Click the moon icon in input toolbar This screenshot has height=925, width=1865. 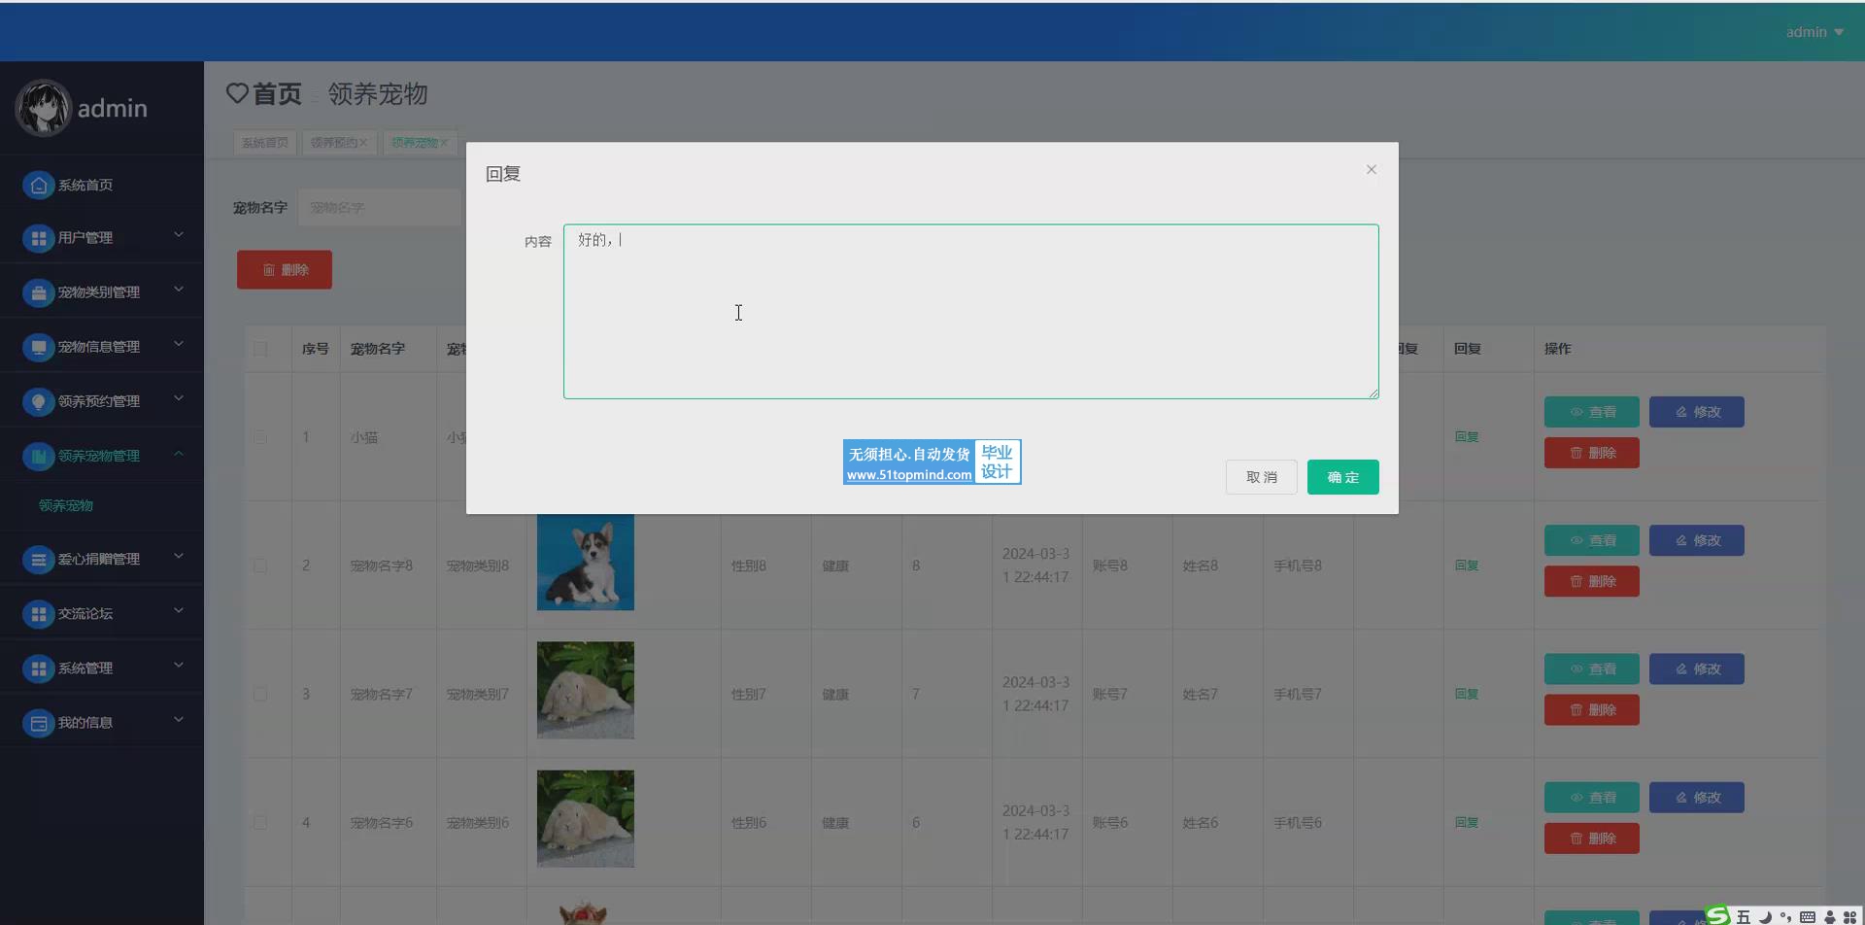point(1765,917)
